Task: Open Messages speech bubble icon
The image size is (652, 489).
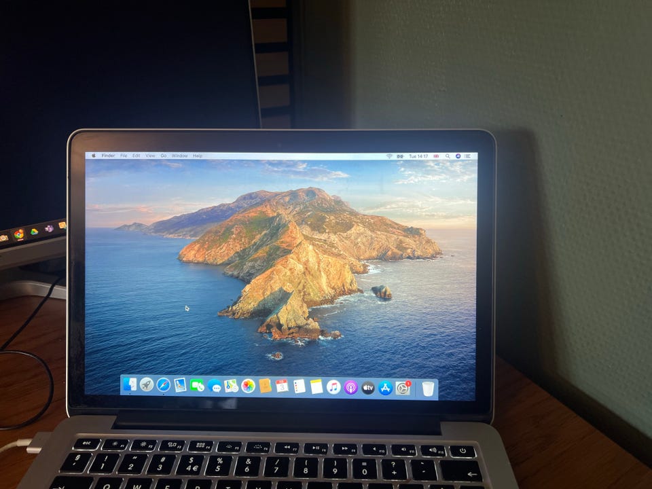Action: (214, 386)
